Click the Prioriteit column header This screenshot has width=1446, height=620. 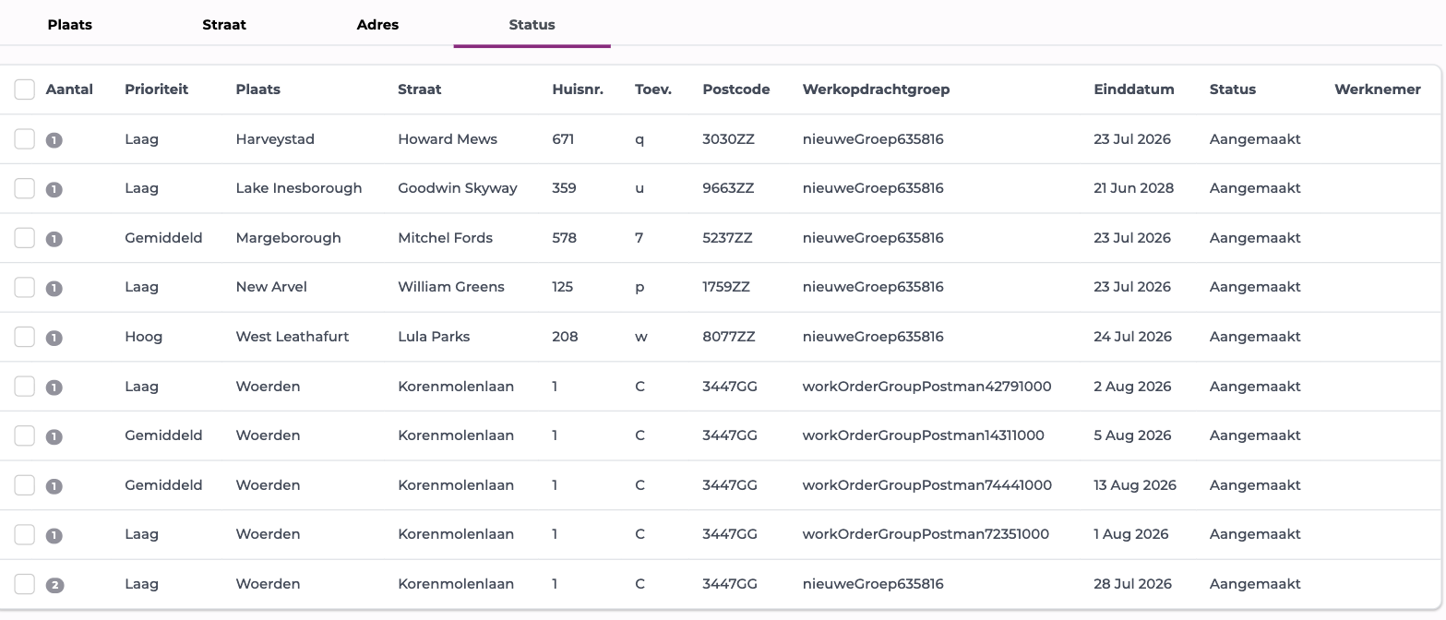pyautogui.click(x=156, y=89)
